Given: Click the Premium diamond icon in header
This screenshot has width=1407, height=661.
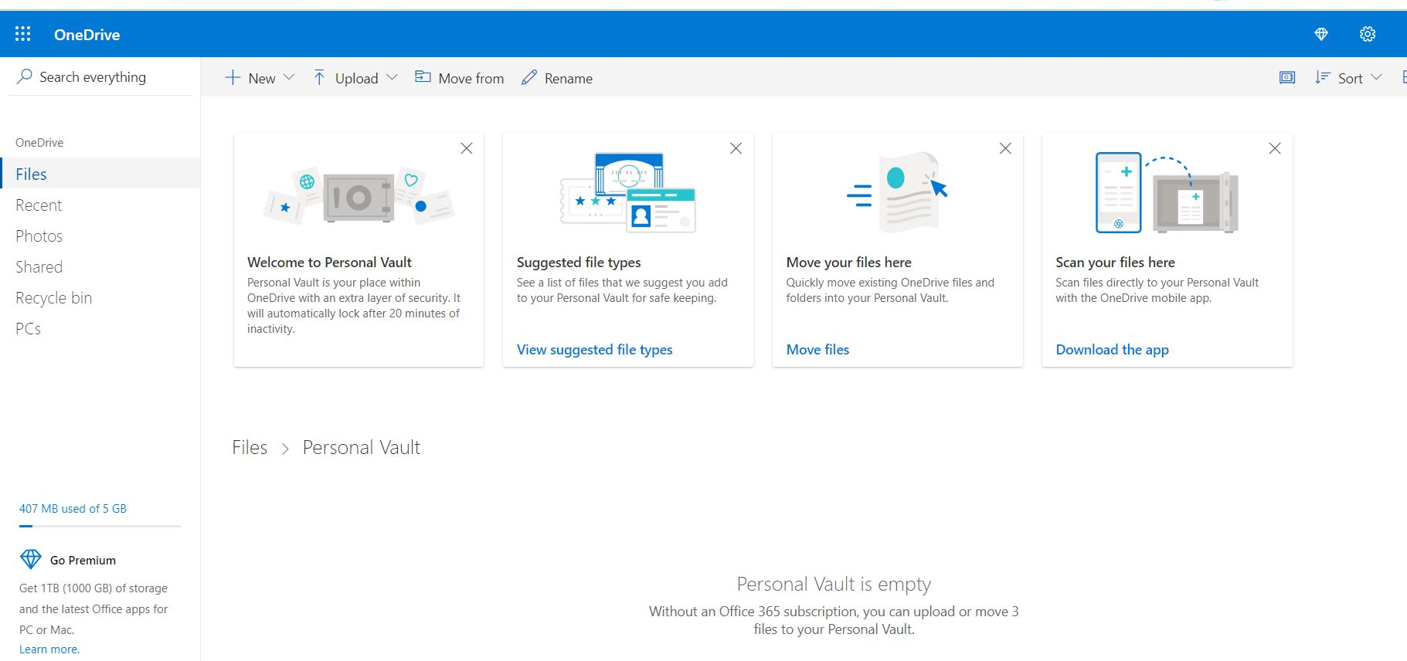Looking at the screenshot, I should (1321, 34).
